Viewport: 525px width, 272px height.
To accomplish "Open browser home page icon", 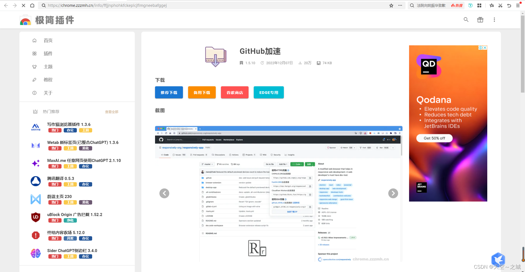I will (32, 5).
